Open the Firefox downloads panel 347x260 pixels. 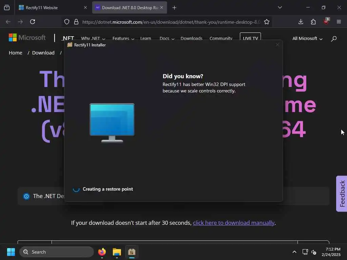(301, 22)
